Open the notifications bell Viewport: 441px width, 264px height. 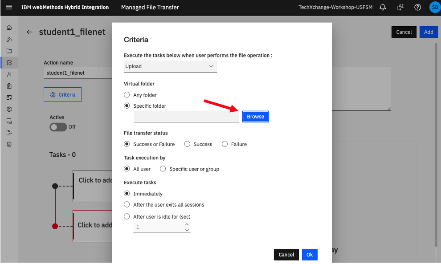pyautogui.click(x=383, y=7)
